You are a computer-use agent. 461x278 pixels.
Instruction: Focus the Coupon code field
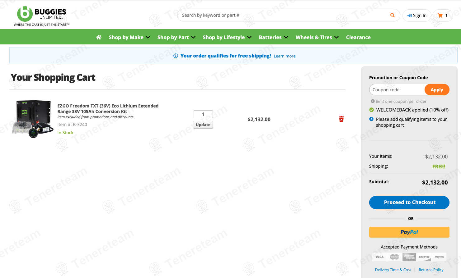pyautogui.click(x=397, y=90)
